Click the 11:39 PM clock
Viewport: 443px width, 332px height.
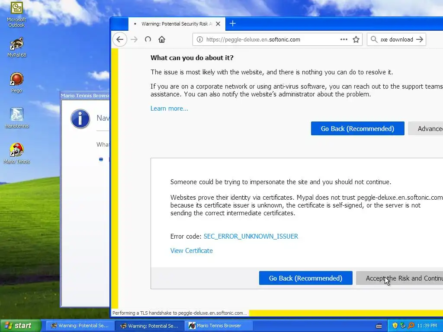(x=427, y=326)
